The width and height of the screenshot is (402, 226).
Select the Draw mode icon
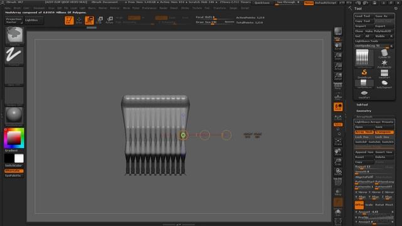coord(79,20)
